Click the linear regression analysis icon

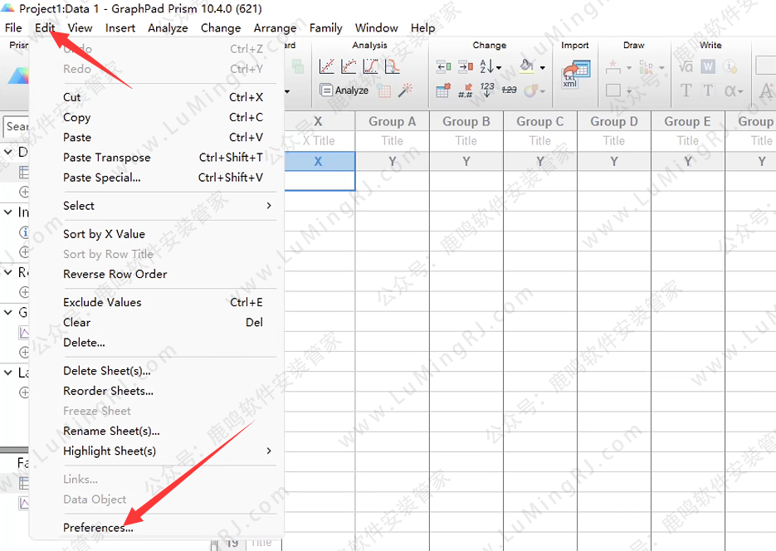click(327, 66)
